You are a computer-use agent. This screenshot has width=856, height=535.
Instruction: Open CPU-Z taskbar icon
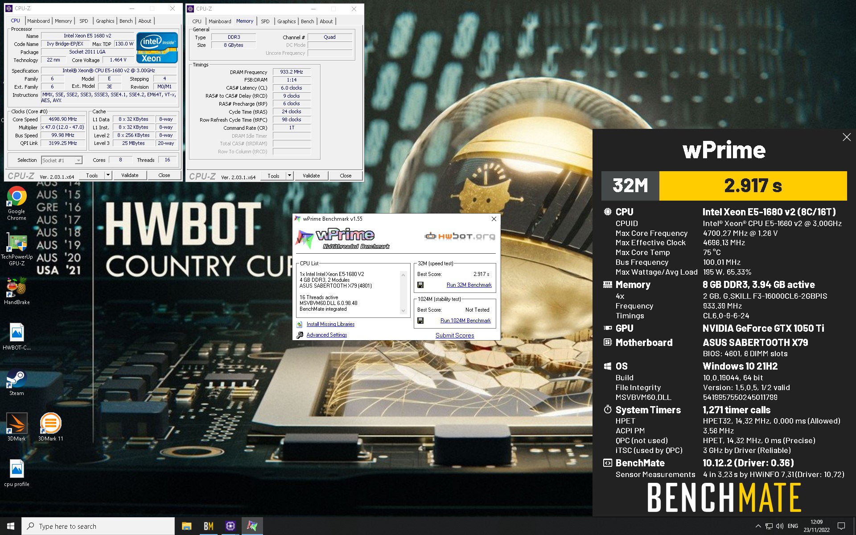tap(230, 526)
